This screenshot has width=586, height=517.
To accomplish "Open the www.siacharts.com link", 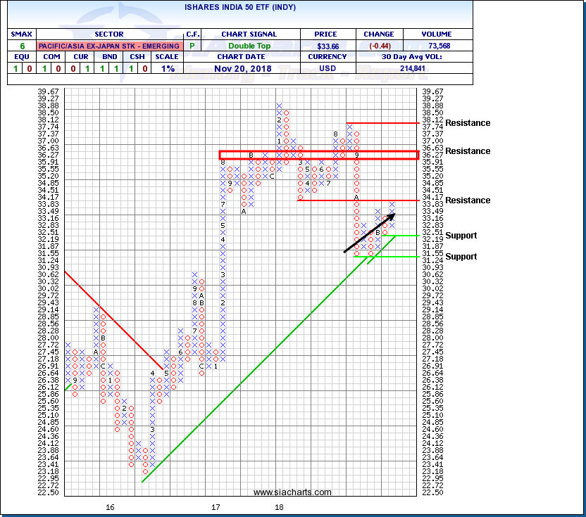I will [292, 492].
